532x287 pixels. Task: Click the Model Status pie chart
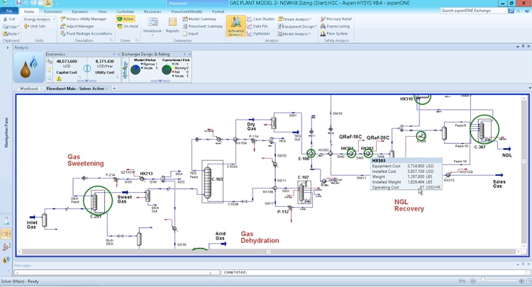point(135,70)
